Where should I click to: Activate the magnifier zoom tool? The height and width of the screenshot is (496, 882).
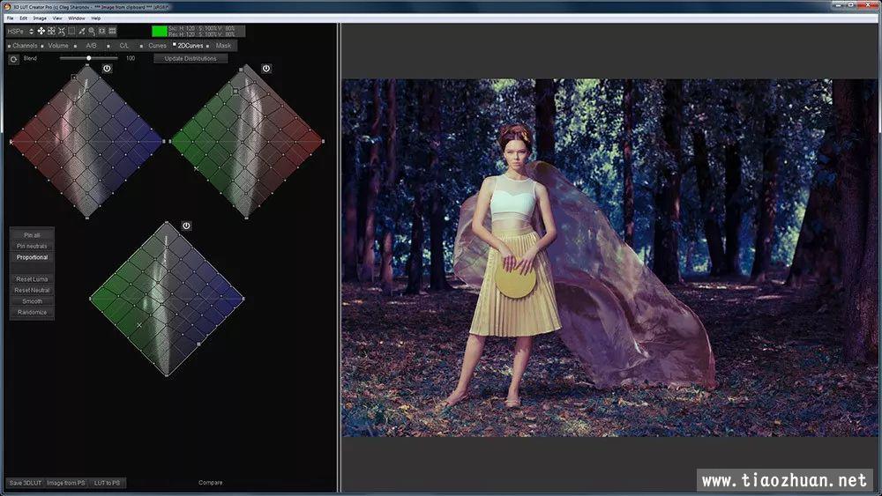click(92, 31)
